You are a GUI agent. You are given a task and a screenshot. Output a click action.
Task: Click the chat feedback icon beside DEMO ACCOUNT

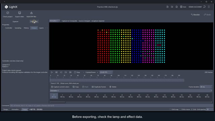[205, 7]
